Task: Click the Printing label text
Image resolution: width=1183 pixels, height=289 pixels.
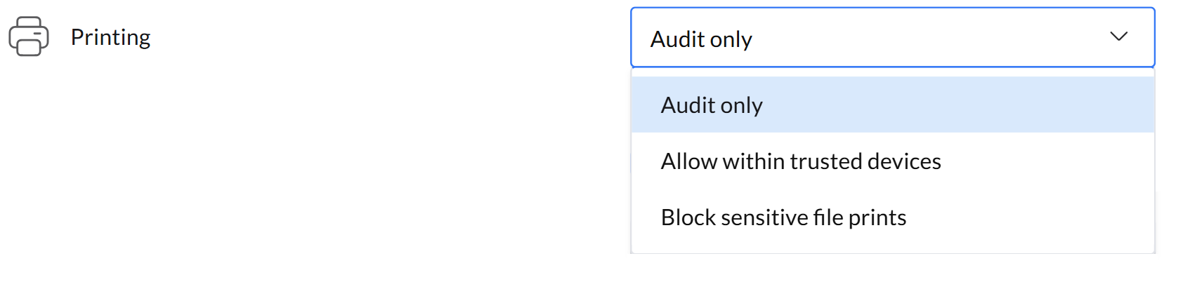Action: coord(110,37)
